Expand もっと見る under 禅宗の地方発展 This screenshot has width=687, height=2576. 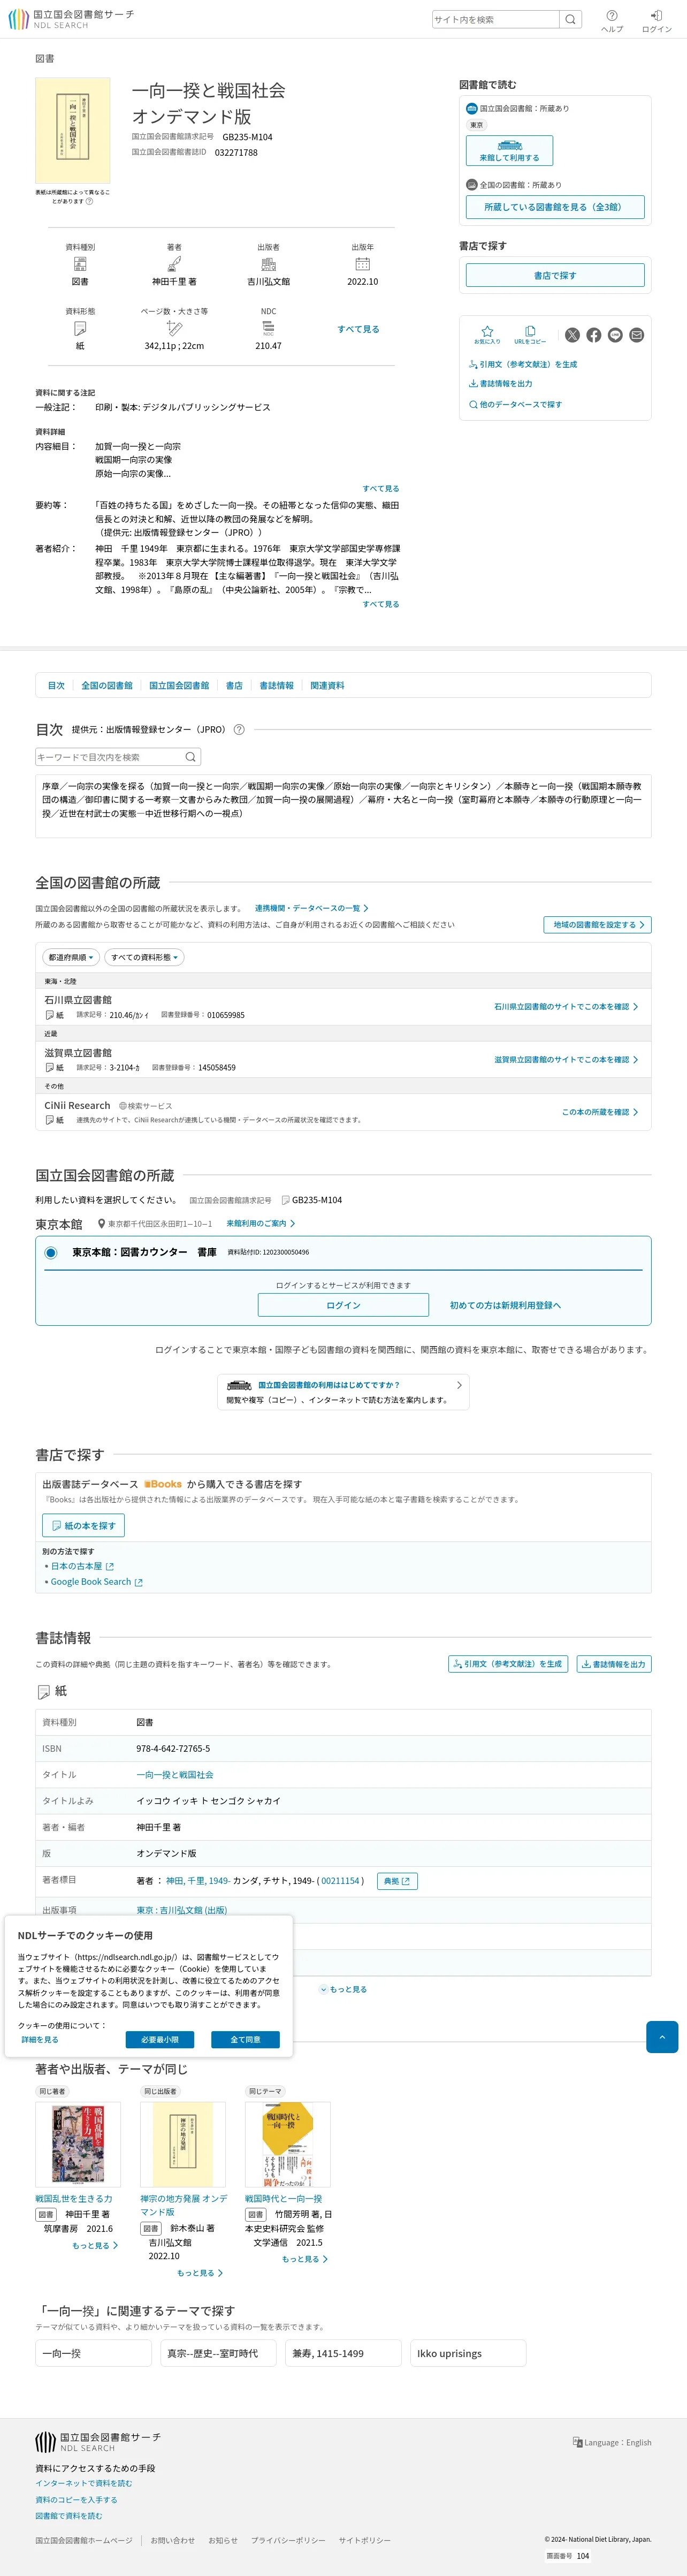(x=200, y=2273)
